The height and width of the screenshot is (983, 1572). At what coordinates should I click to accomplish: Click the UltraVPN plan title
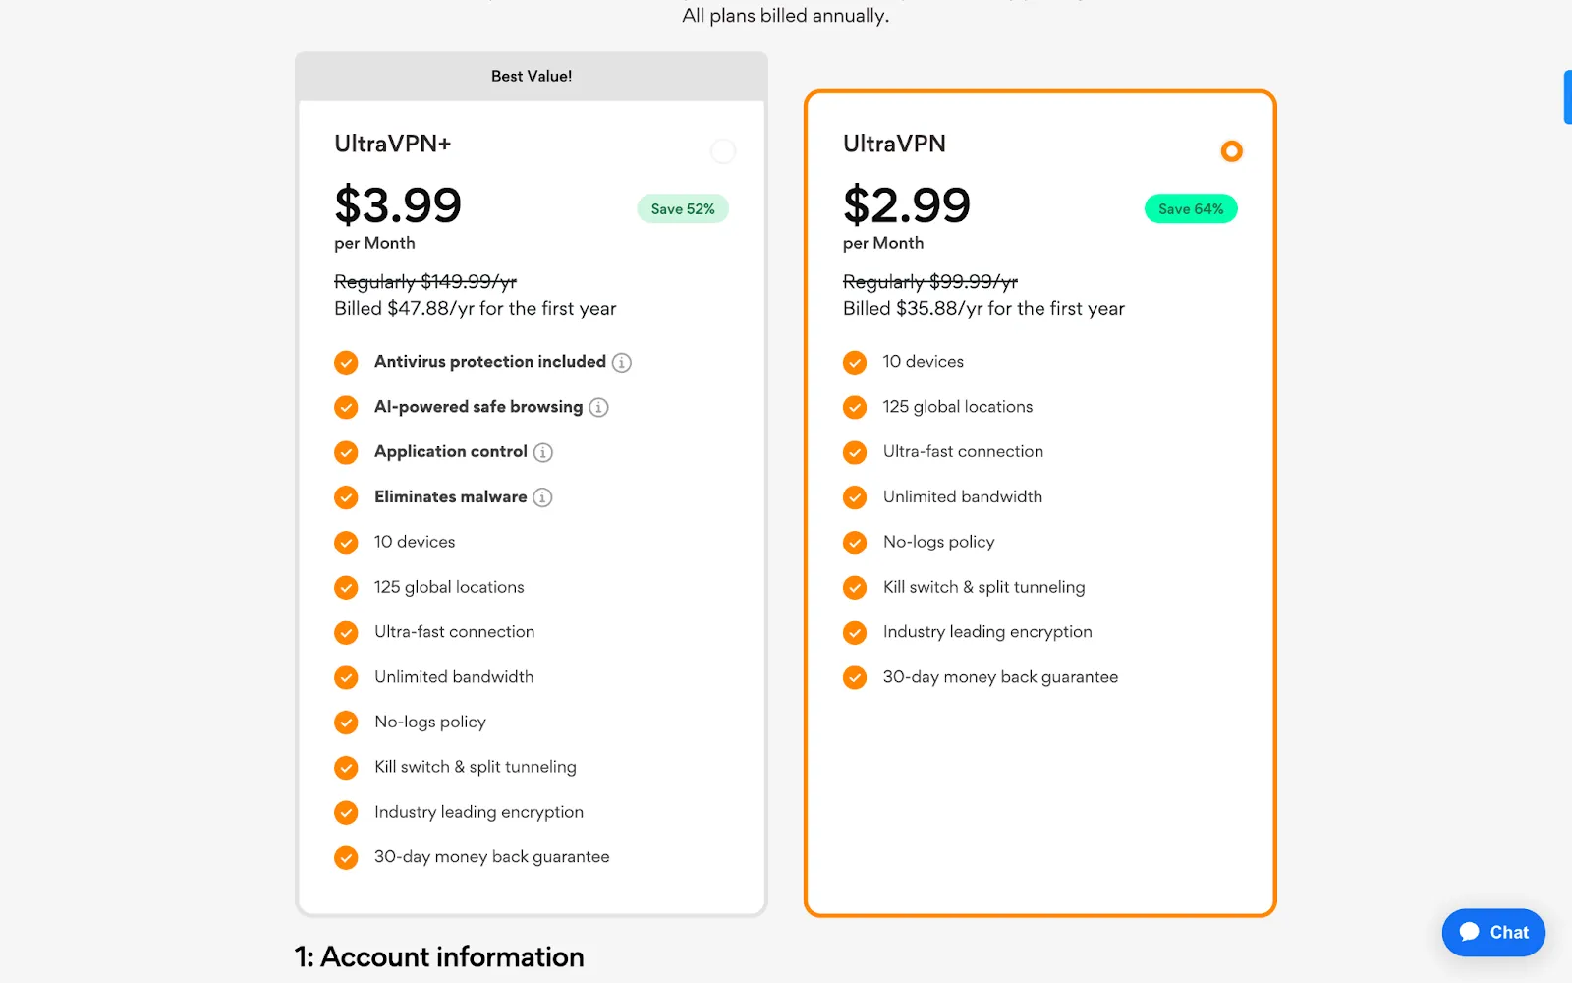pyautogui.click(x=894, y=144)
